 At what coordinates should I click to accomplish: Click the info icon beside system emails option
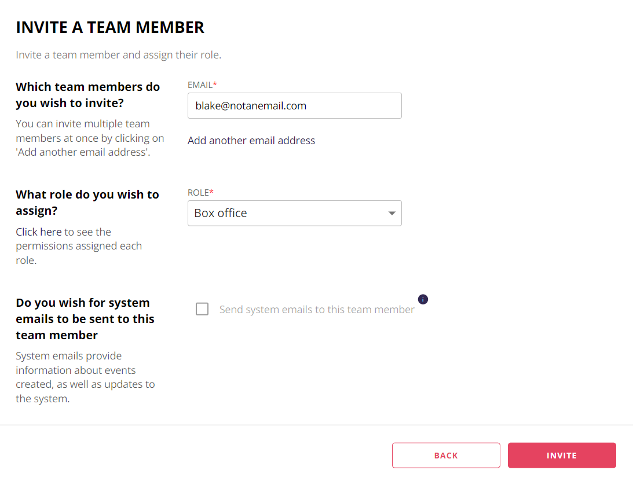[x=423, y=299]
